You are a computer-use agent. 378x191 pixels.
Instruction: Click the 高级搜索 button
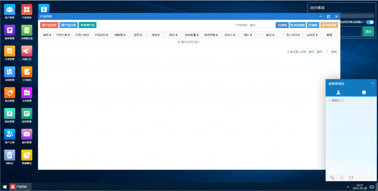coord(298,25)
